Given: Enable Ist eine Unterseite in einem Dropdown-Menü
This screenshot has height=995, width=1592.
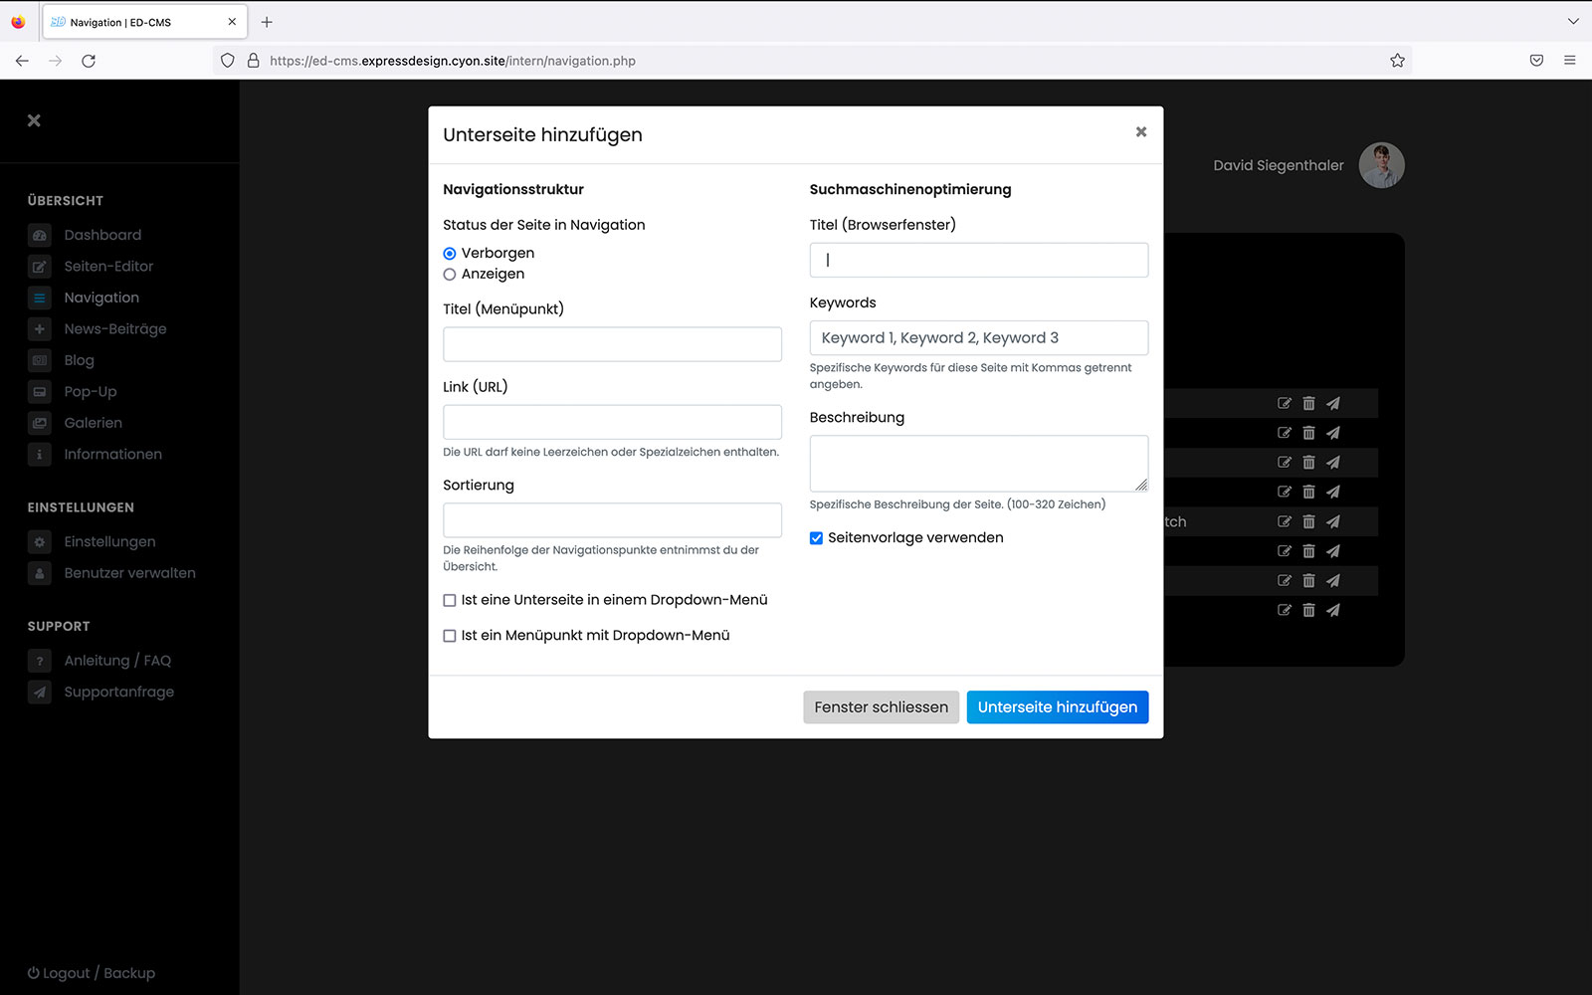Looking at the screenshot, I should [450, 601].
